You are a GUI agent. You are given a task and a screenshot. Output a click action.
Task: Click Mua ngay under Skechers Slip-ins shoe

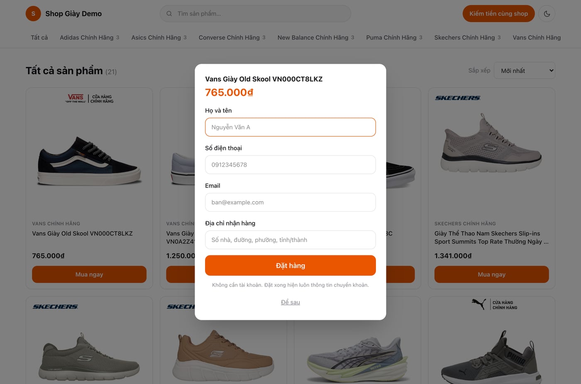click(492, 275)
